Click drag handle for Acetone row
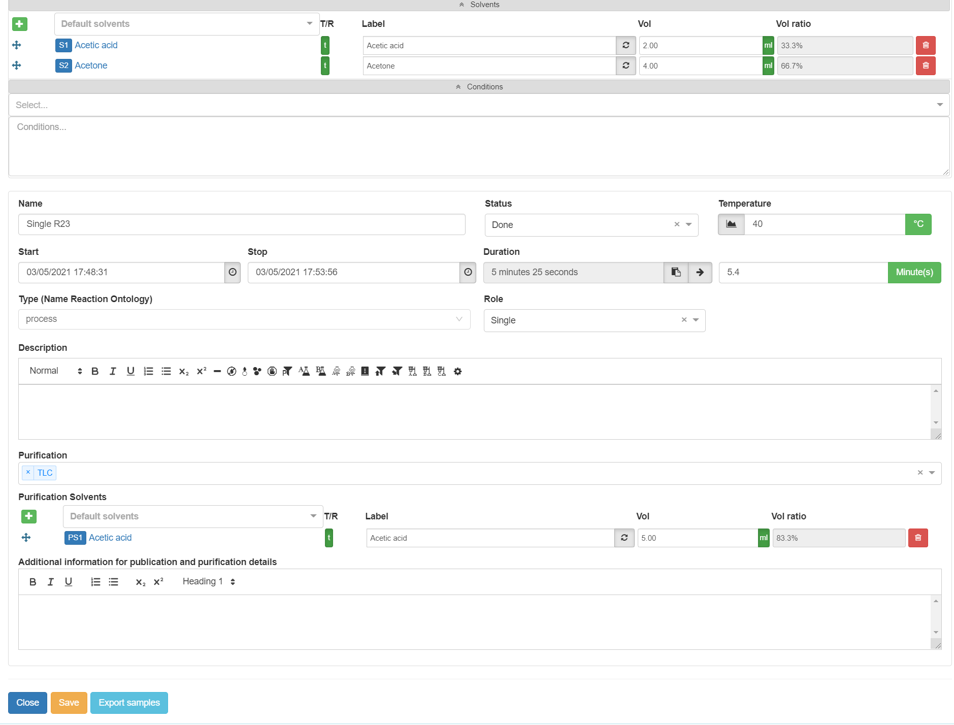The width and height of the screenshot is (954, 725). 17,65
